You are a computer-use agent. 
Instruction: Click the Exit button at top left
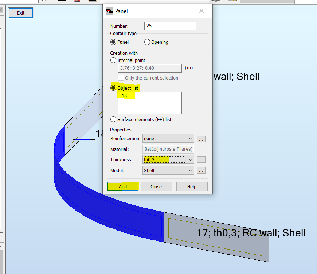pos(20,12)
